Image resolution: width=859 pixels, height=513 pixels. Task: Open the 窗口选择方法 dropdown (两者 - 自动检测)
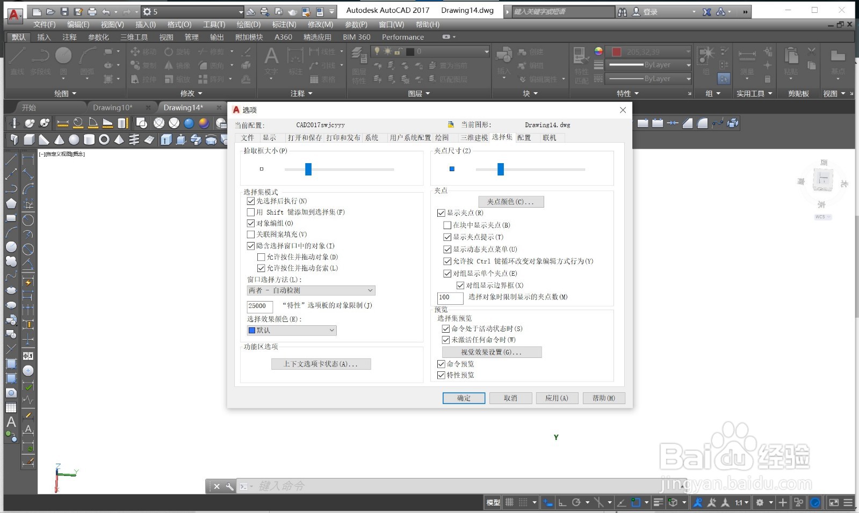click(x=311, y=290)
